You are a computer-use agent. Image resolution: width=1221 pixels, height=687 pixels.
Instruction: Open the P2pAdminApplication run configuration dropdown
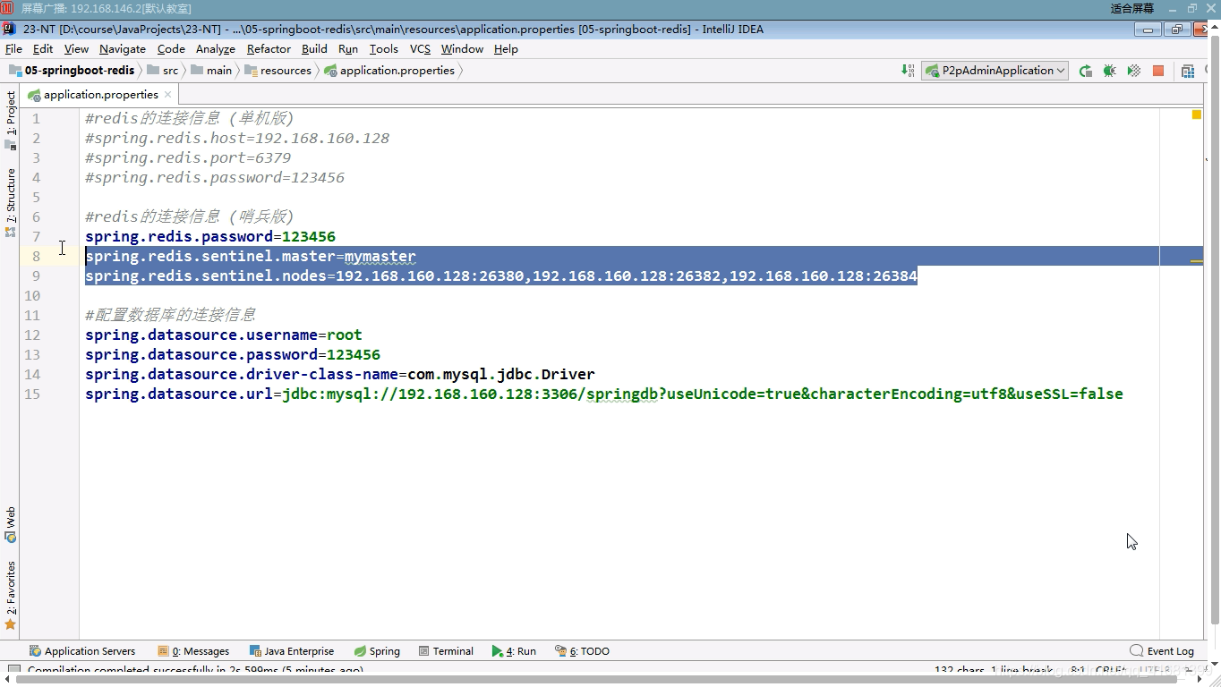coord(995,71)
